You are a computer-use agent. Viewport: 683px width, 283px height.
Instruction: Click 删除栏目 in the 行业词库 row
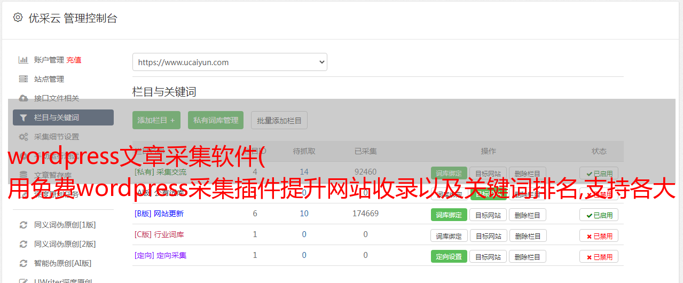[x=528, y=235]
